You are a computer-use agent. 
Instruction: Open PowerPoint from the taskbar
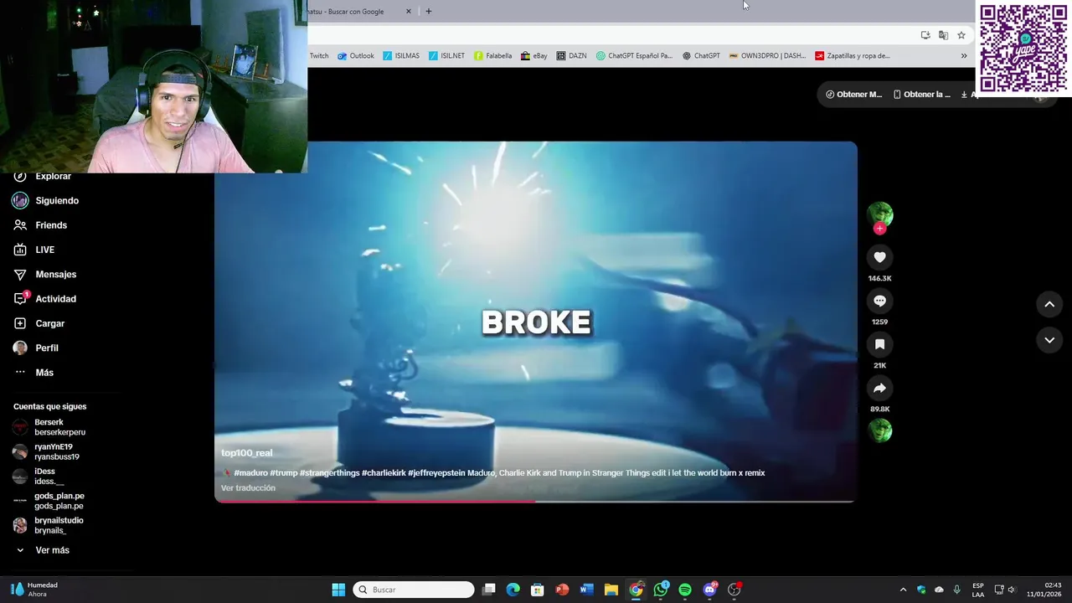(562, 590)
